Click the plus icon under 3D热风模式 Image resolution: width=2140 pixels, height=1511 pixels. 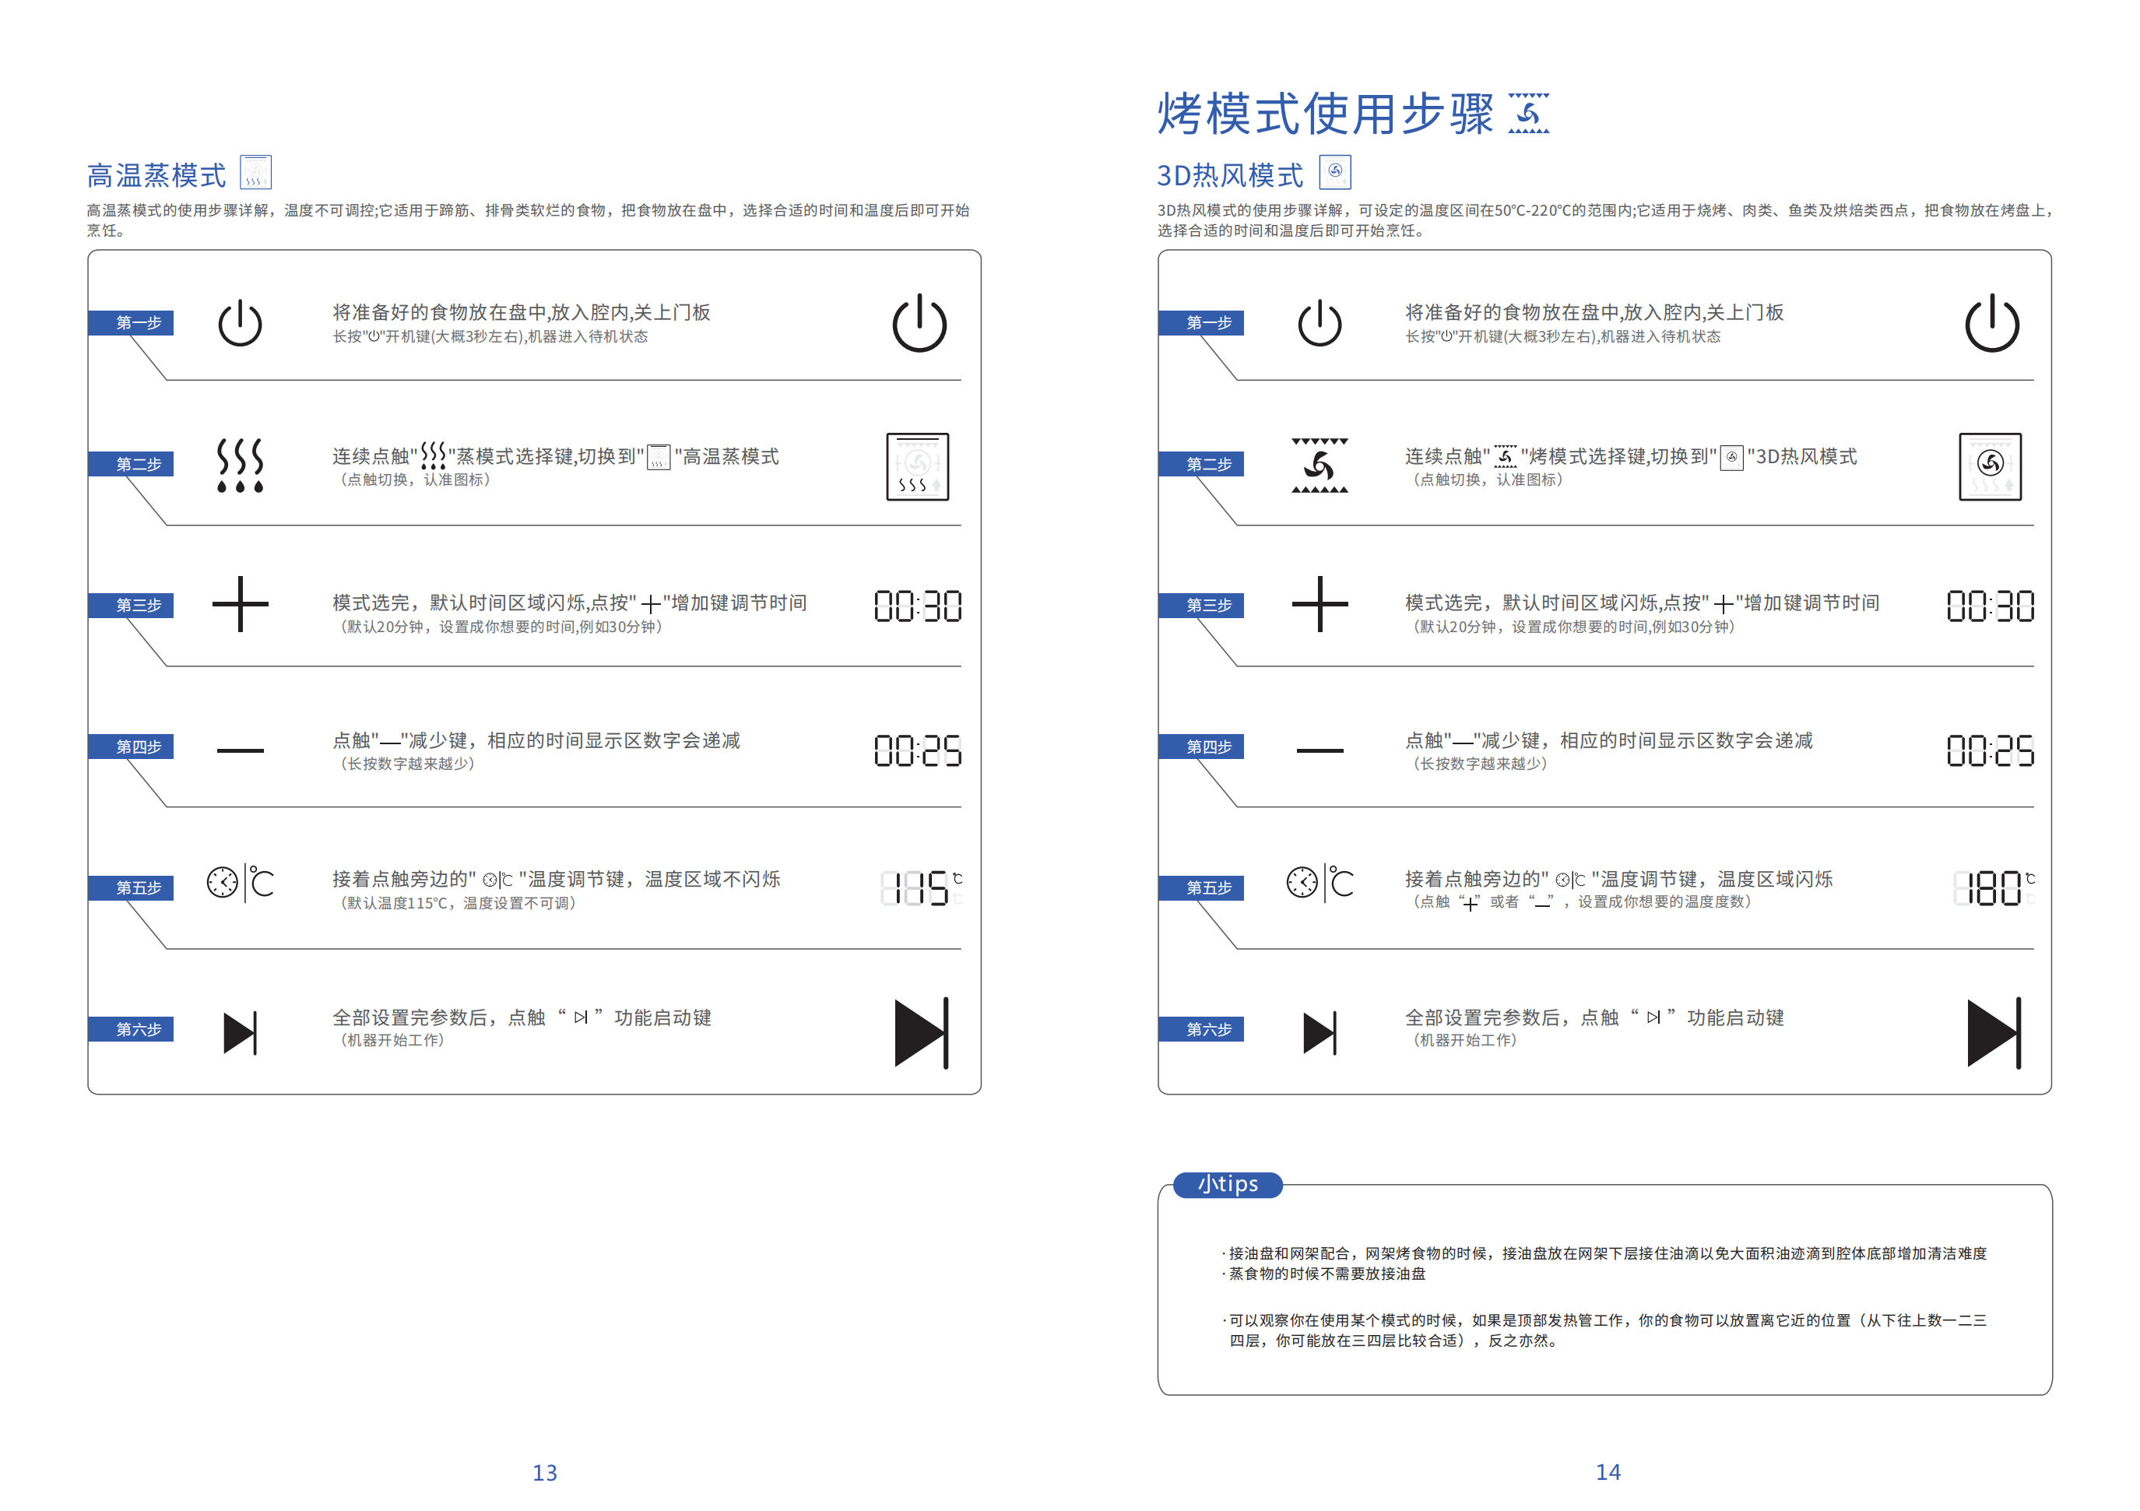click(x=1319, y=604)
